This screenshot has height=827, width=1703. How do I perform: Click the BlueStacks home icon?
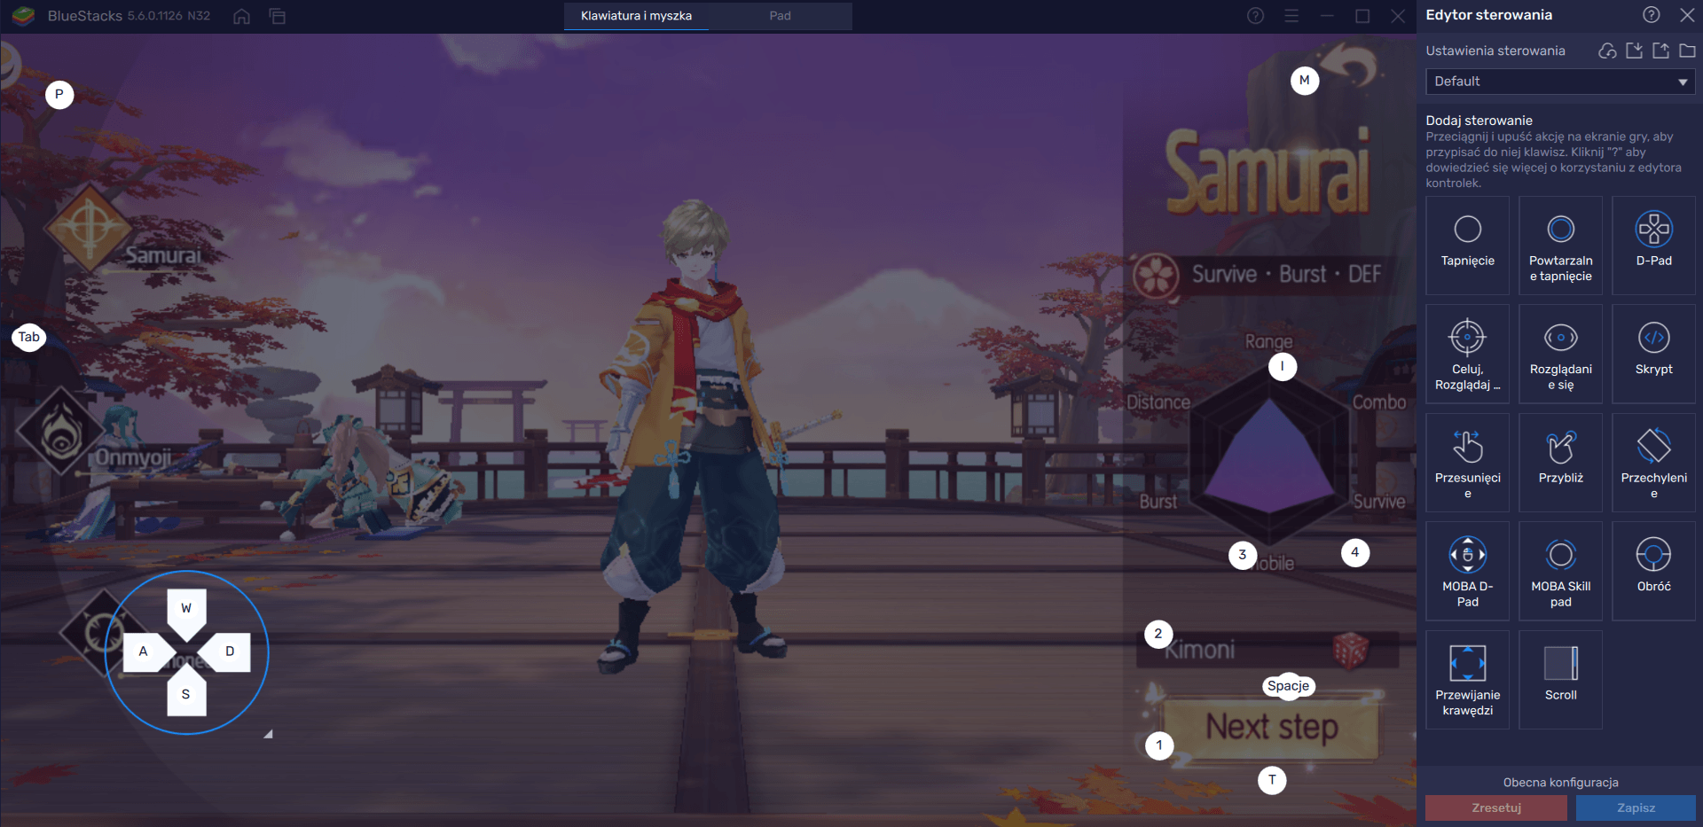[x=241, y=16]
